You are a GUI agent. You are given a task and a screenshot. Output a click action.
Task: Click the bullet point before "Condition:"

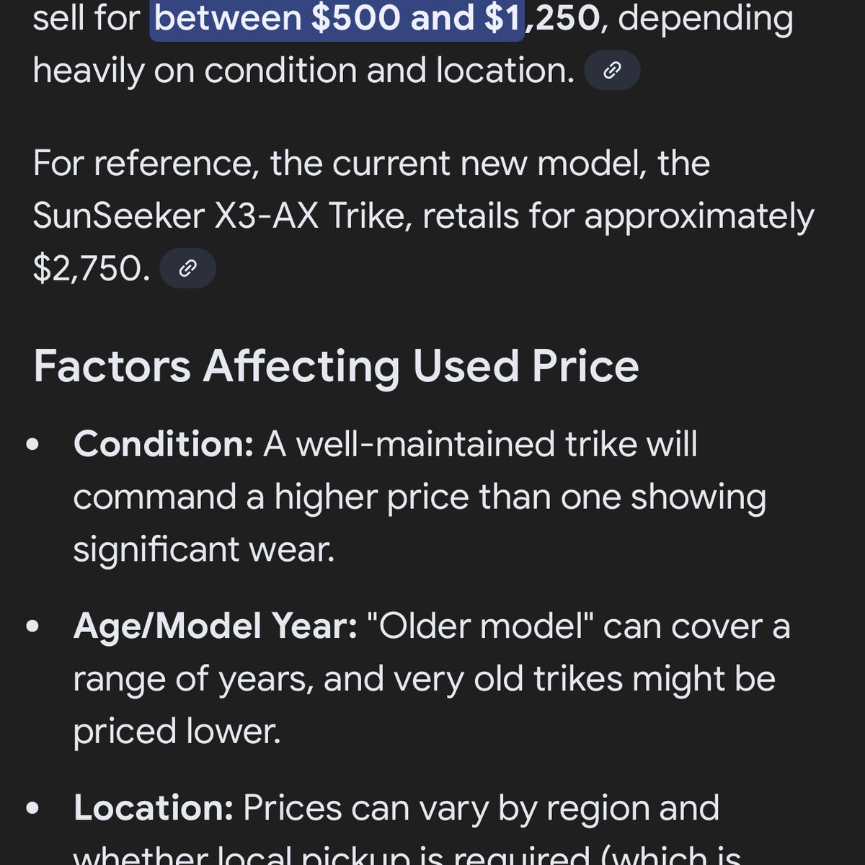(x=32, y=445)
